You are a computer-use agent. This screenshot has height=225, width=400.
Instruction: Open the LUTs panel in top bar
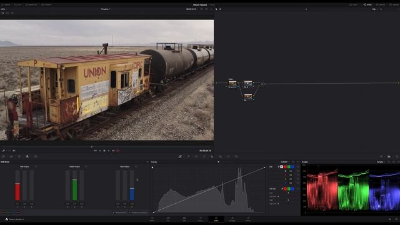[x=18, y=4]
